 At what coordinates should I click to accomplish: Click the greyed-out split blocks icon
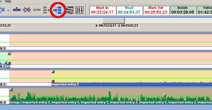pyautogui.click(x=37, y=10)
